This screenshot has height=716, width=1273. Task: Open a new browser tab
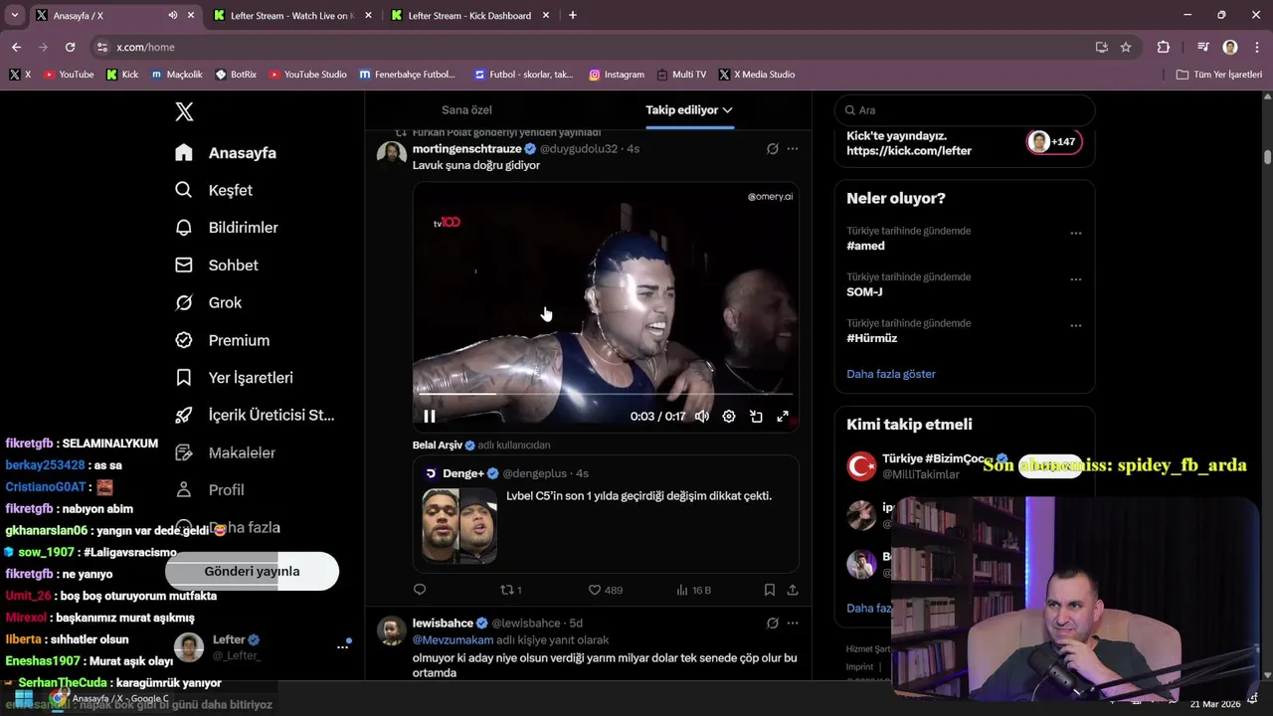[x=572, y=15]
